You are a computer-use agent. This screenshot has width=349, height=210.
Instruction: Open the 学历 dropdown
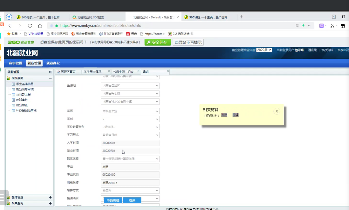pos(130,111)
